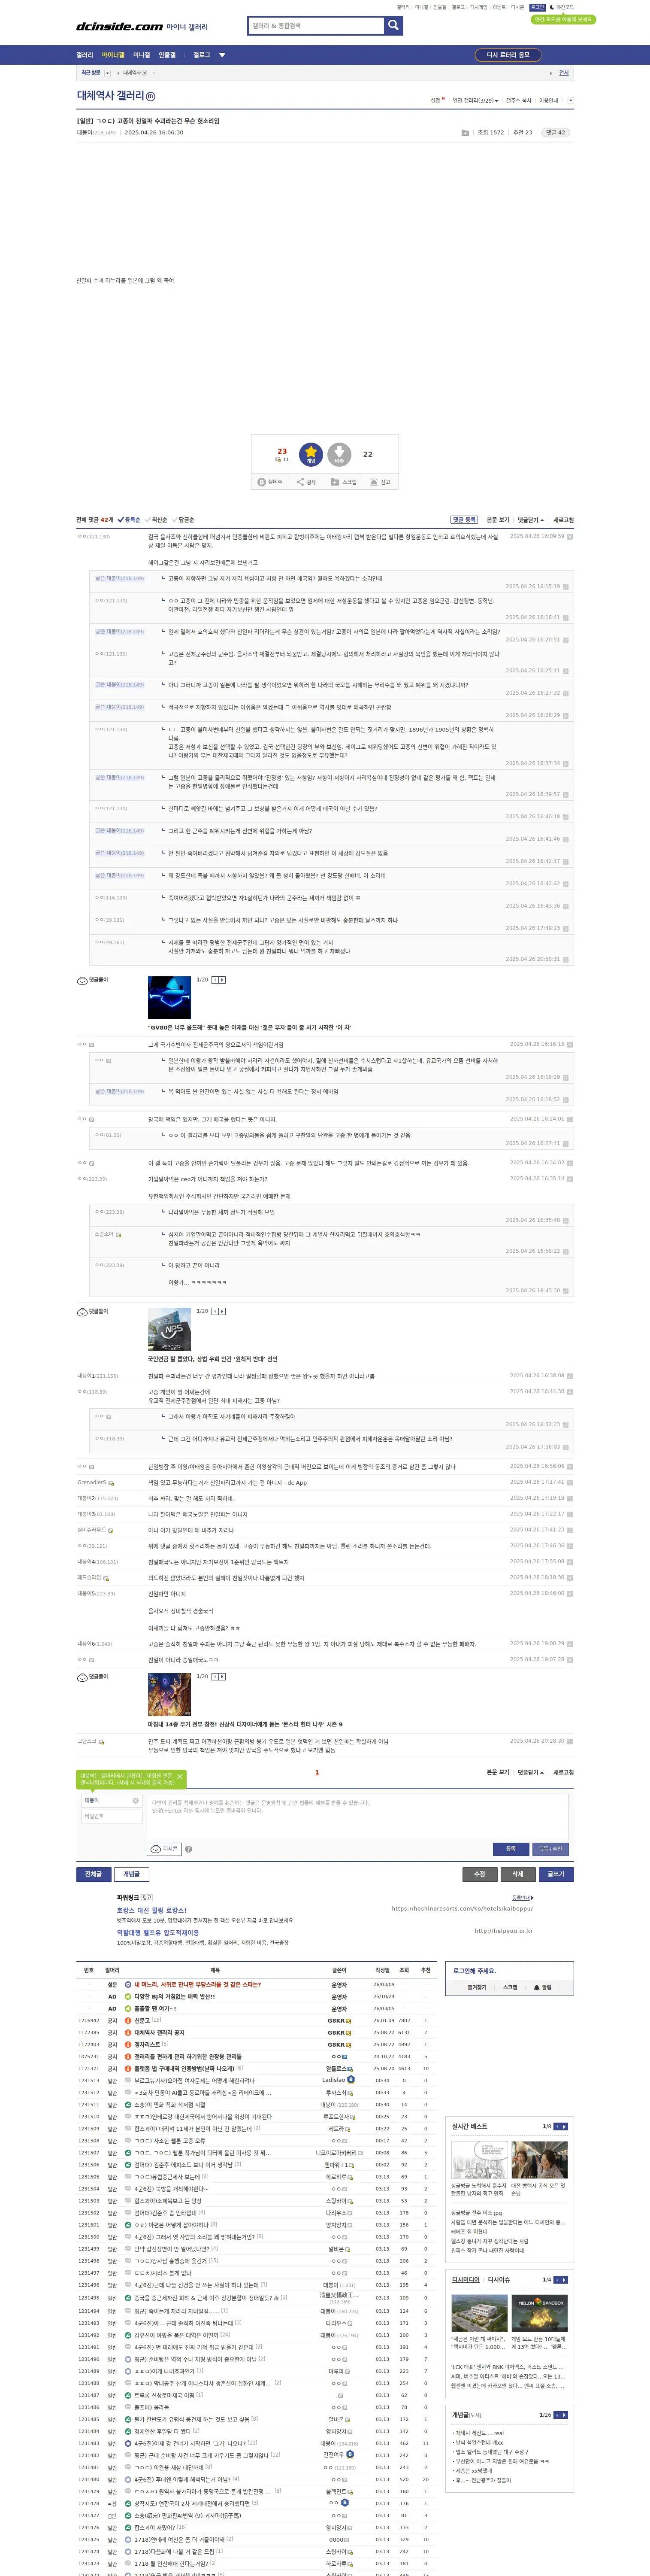Click 대체역사 갤러리 title link

111,96
